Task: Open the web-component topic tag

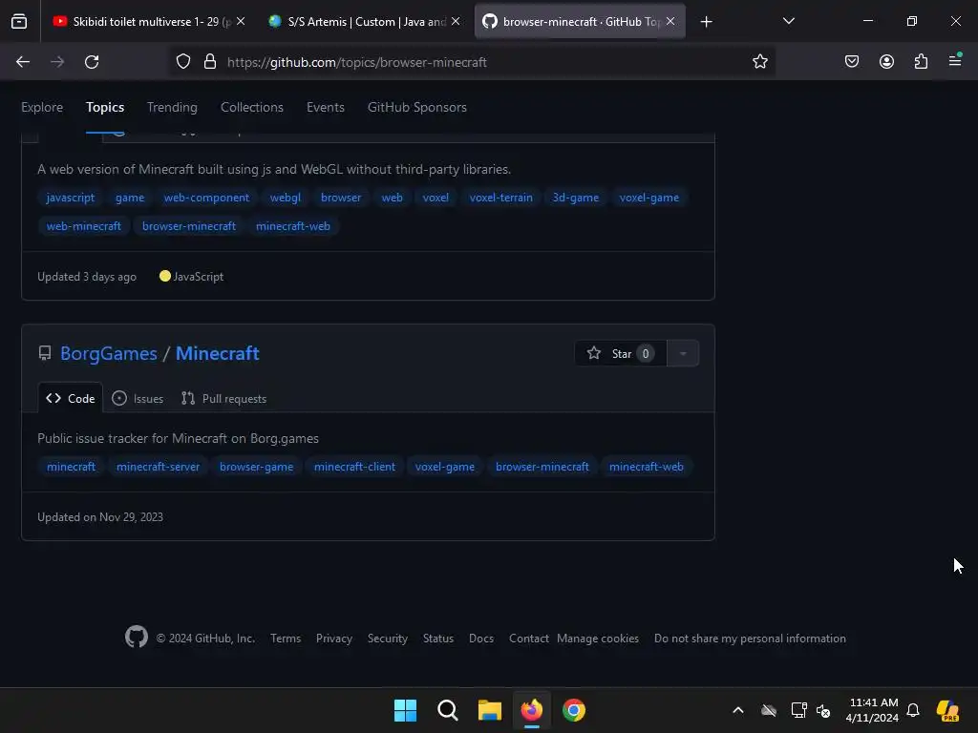Action: (x=206, y=198)
